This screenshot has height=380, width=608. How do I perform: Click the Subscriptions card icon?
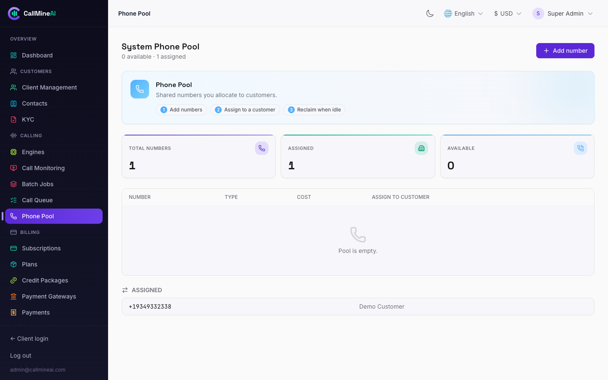(14, 248)
